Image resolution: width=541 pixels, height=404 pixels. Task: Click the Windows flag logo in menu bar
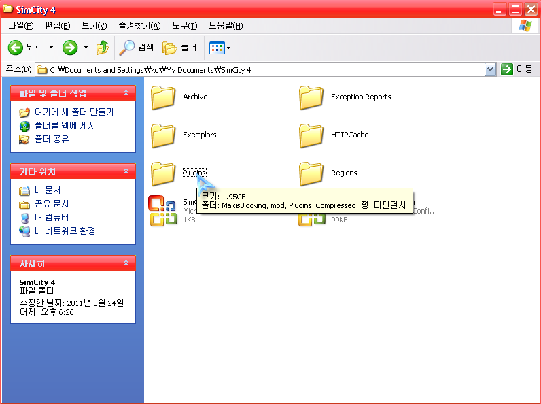(525, 26)
